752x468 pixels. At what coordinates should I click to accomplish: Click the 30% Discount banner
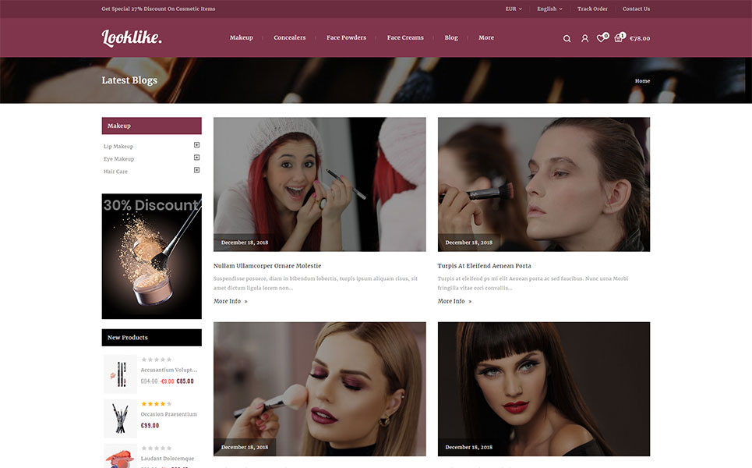tap(151, 257)
